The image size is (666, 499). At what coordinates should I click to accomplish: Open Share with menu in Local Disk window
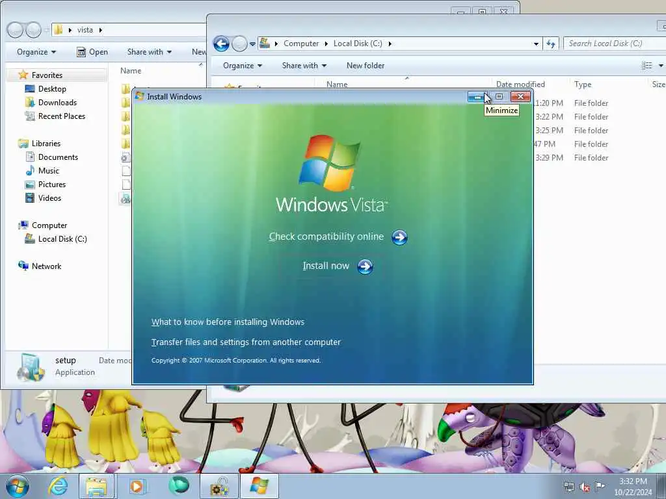pyautogui.click(x=304, y=66)
